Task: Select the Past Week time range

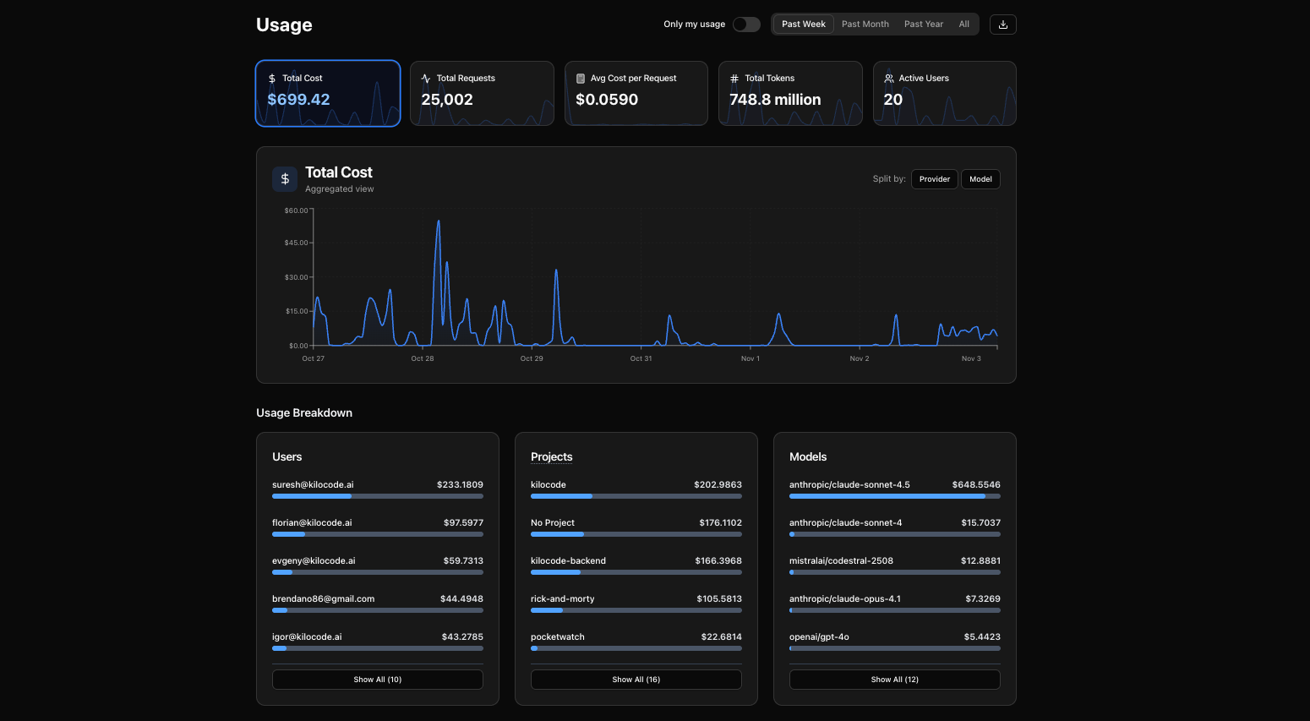Action: tap(804, 25)
